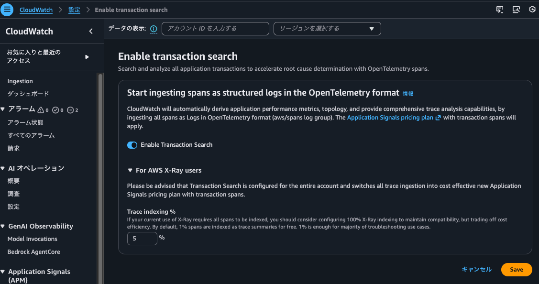The image size is (539, 284).
Task: Open Ingestion in the sidebar navigation
Action: click(x=21, y=81)
